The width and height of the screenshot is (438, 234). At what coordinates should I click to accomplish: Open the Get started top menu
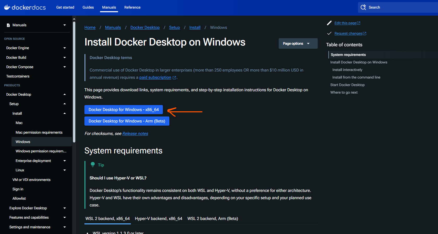(65, 7)
